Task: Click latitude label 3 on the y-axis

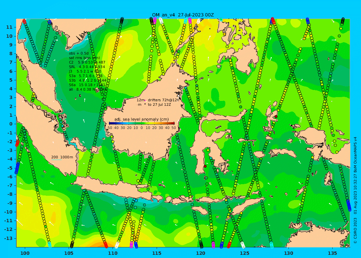Action: [x=11, y=97]
